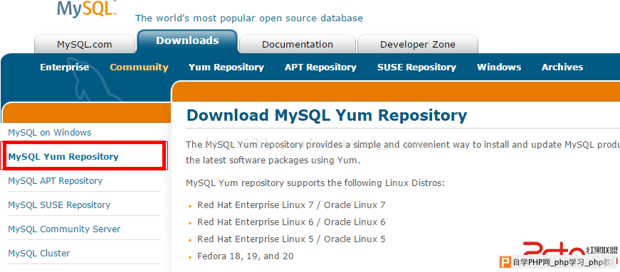Open MySQL SUSE Repository sidebar link
620x272 pixels.
[59, 205]
